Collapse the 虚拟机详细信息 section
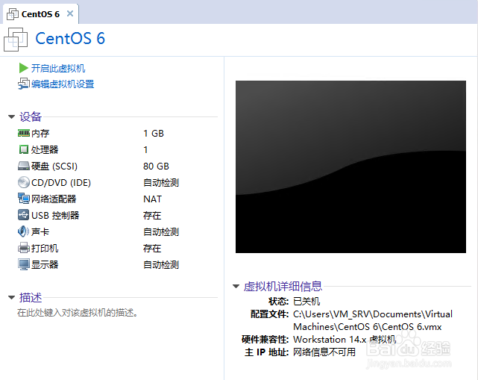The width and height of the screenshot is (478, 380). [236, 286]
